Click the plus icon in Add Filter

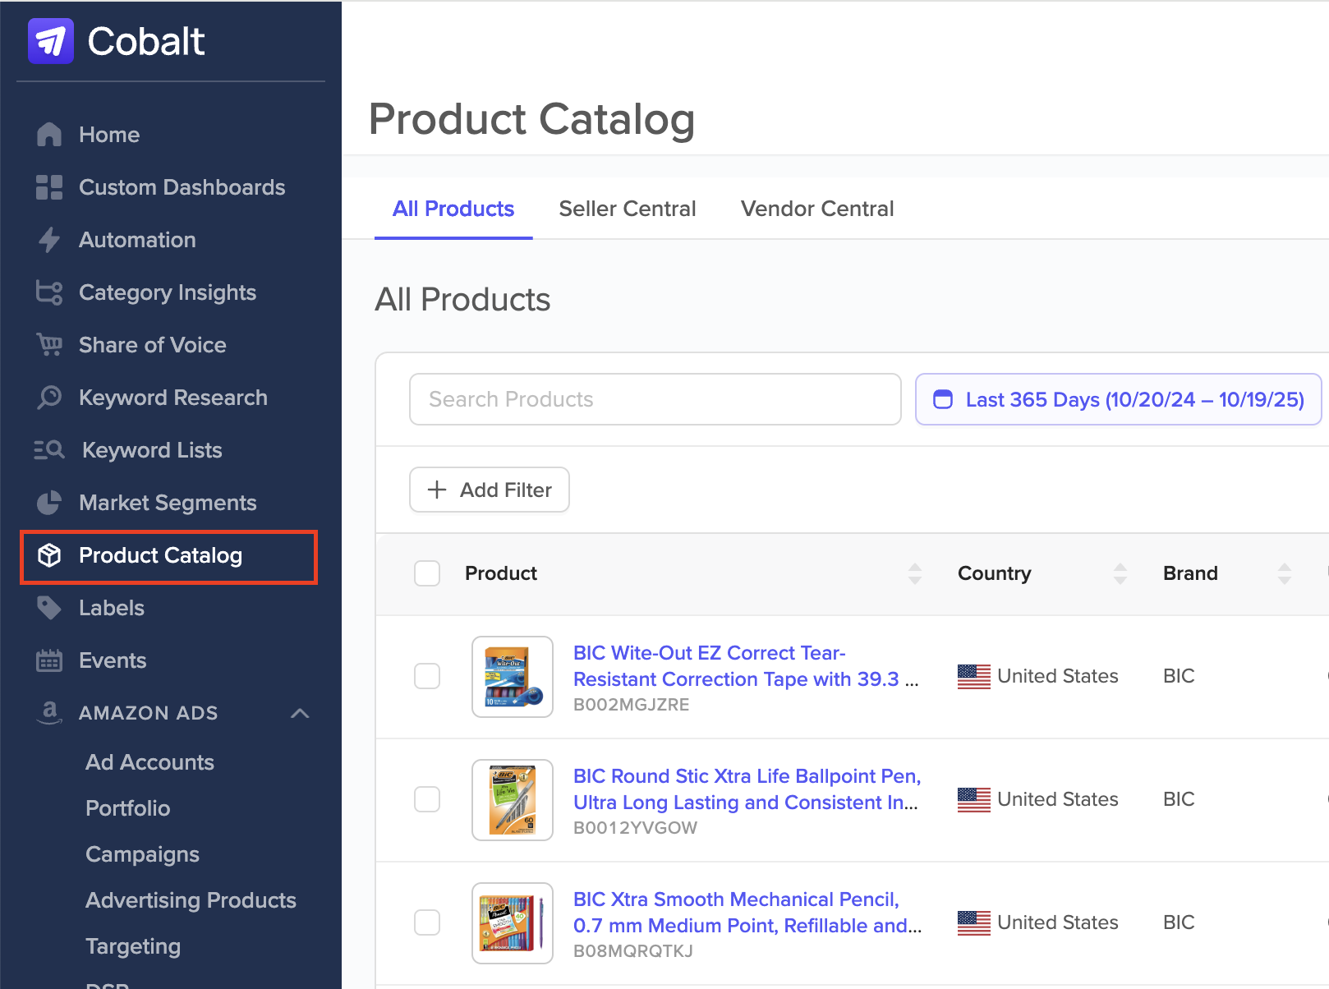[x=437, y=490]
